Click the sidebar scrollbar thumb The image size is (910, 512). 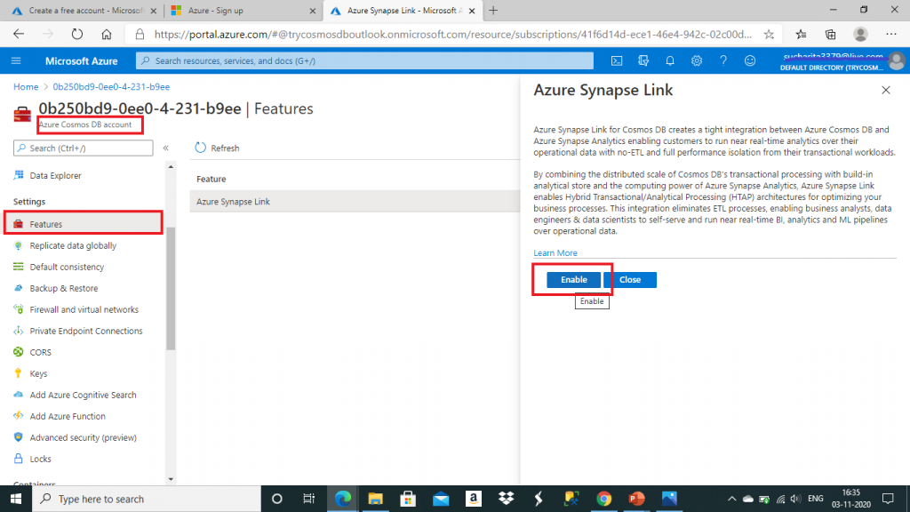(171, 289)
